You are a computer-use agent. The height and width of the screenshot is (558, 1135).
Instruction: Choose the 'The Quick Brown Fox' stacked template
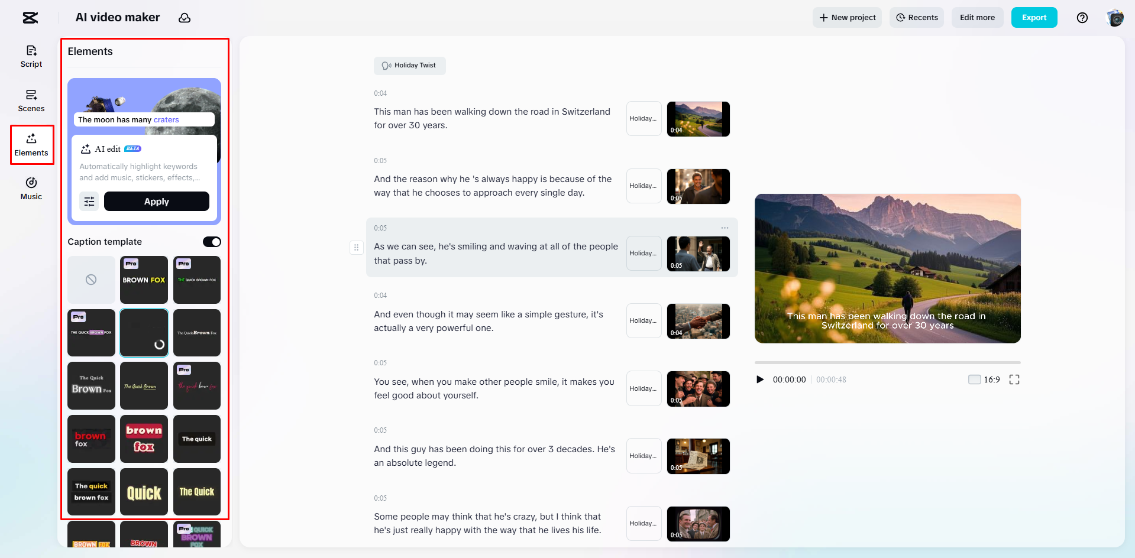pyautogui.click(x=91, y=386)
